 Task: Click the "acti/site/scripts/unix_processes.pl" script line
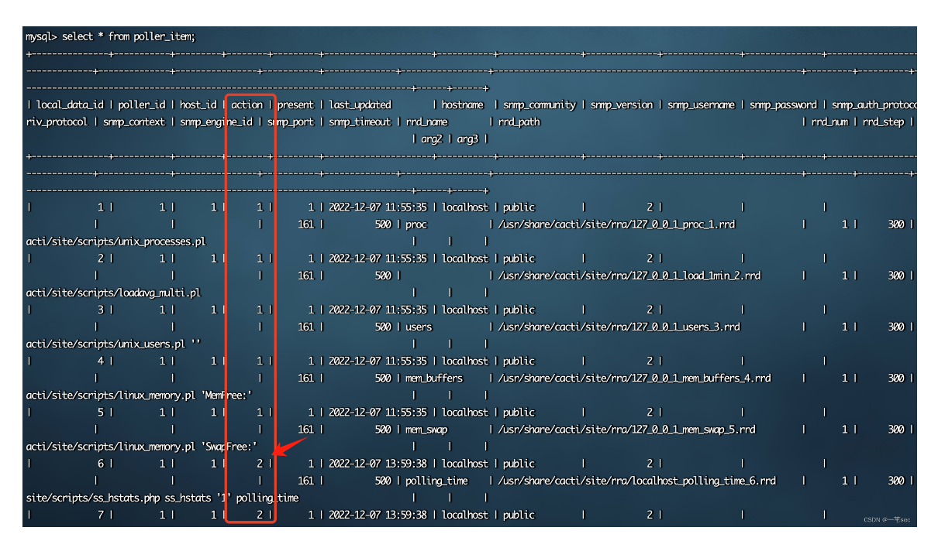click(116, 241)
